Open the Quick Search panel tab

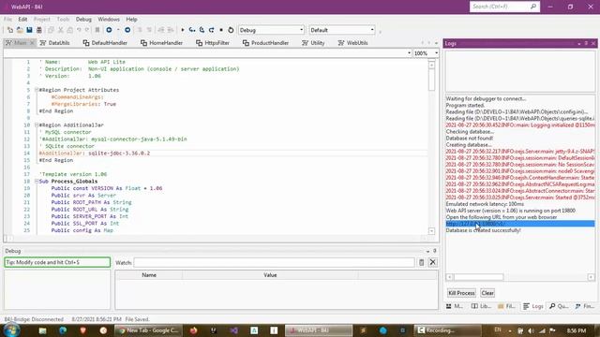(559, 306)
